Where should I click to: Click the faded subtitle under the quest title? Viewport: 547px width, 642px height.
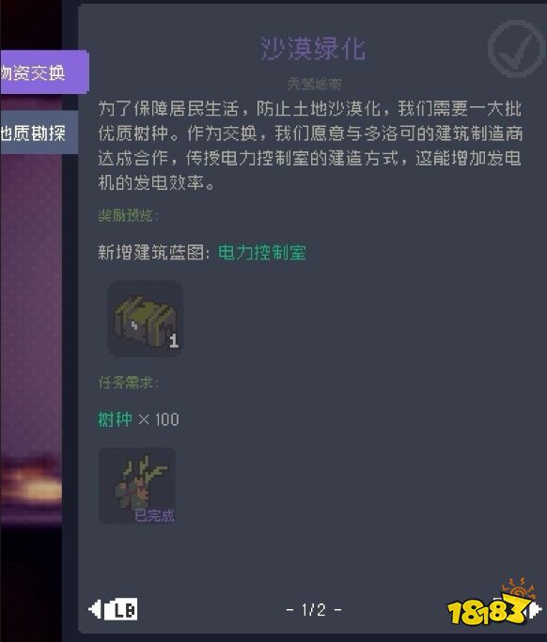coord(314,84)
